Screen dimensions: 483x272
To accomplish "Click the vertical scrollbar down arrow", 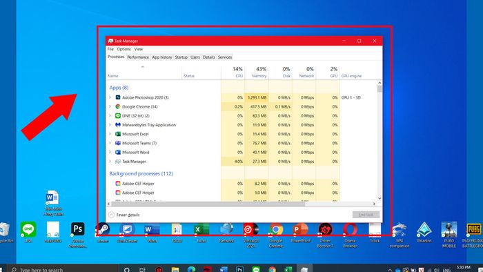I will coord(379,198).
